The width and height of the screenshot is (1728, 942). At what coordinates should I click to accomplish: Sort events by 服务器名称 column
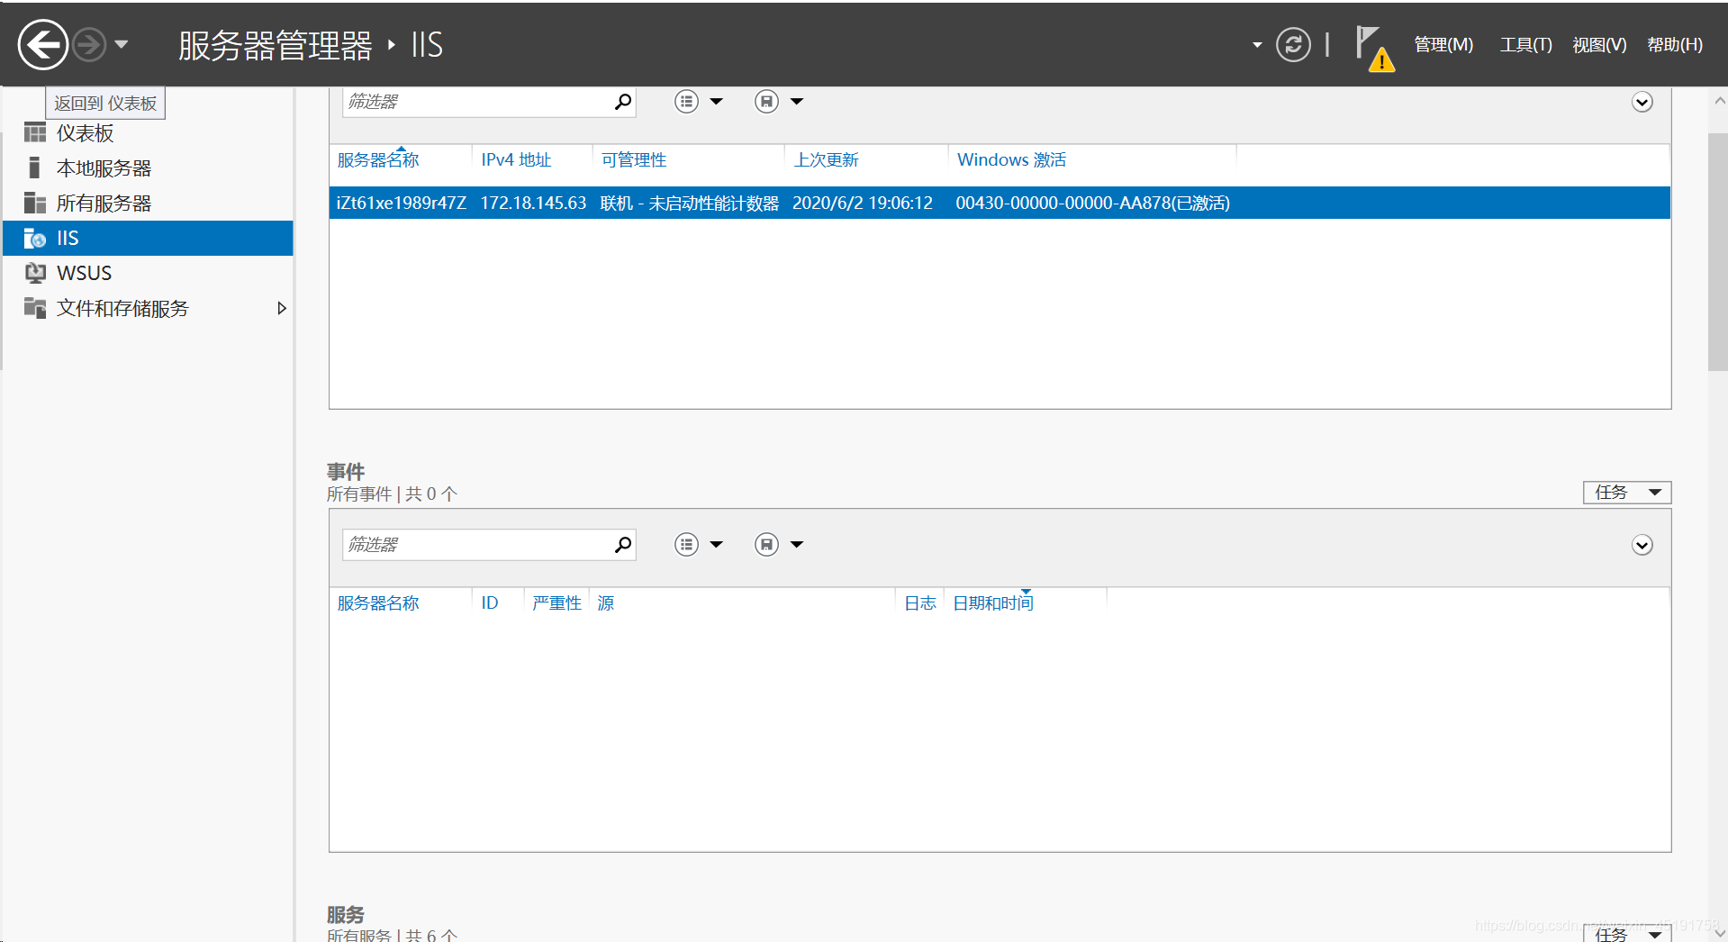click(378, 602)
